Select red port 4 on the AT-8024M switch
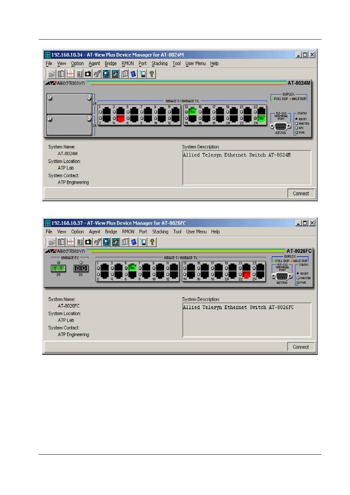Screen dimensions: 350x495 (x=120, y=118)
